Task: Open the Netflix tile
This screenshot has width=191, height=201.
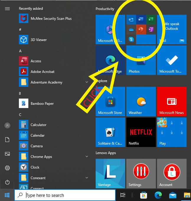Action: [x=141, y=132]
